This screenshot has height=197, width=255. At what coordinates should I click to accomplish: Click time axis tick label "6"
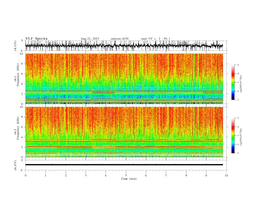tap(146, 175)
